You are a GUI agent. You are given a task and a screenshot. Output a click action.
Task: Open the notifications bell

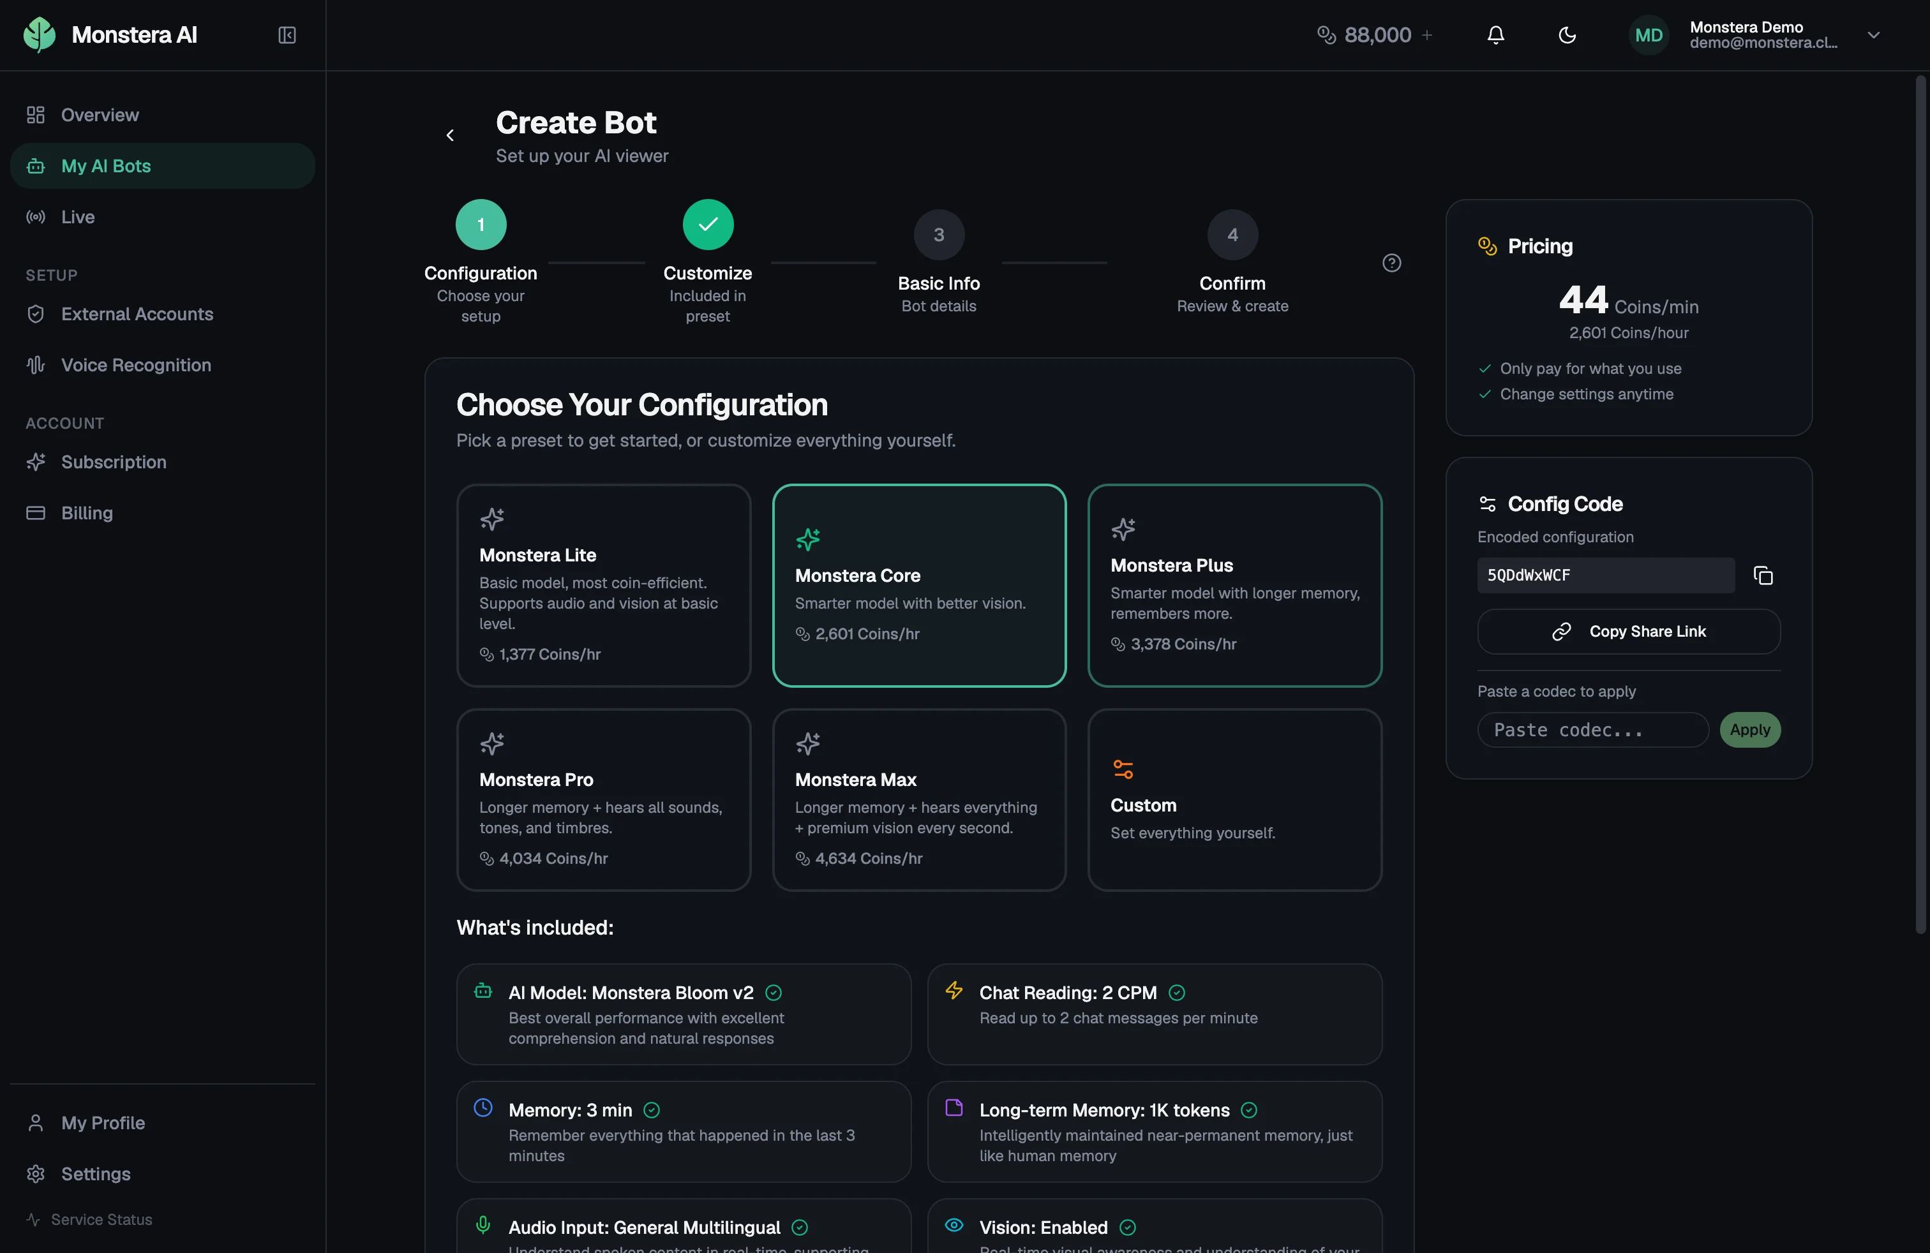click(1495, 35)
